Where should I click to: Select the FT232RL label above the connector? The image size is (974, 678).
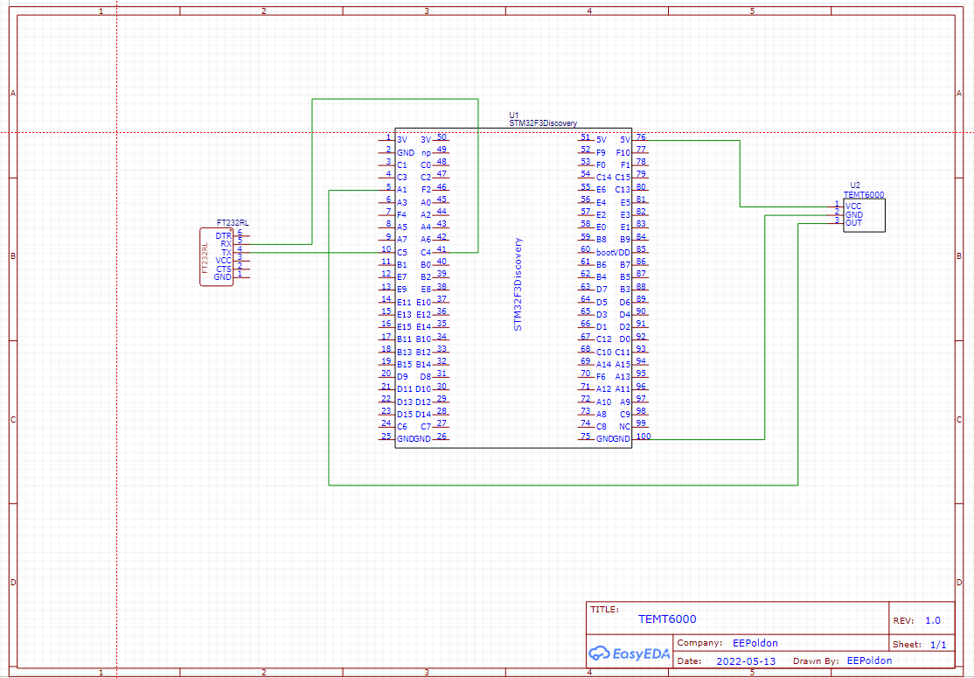coord(233,222)
